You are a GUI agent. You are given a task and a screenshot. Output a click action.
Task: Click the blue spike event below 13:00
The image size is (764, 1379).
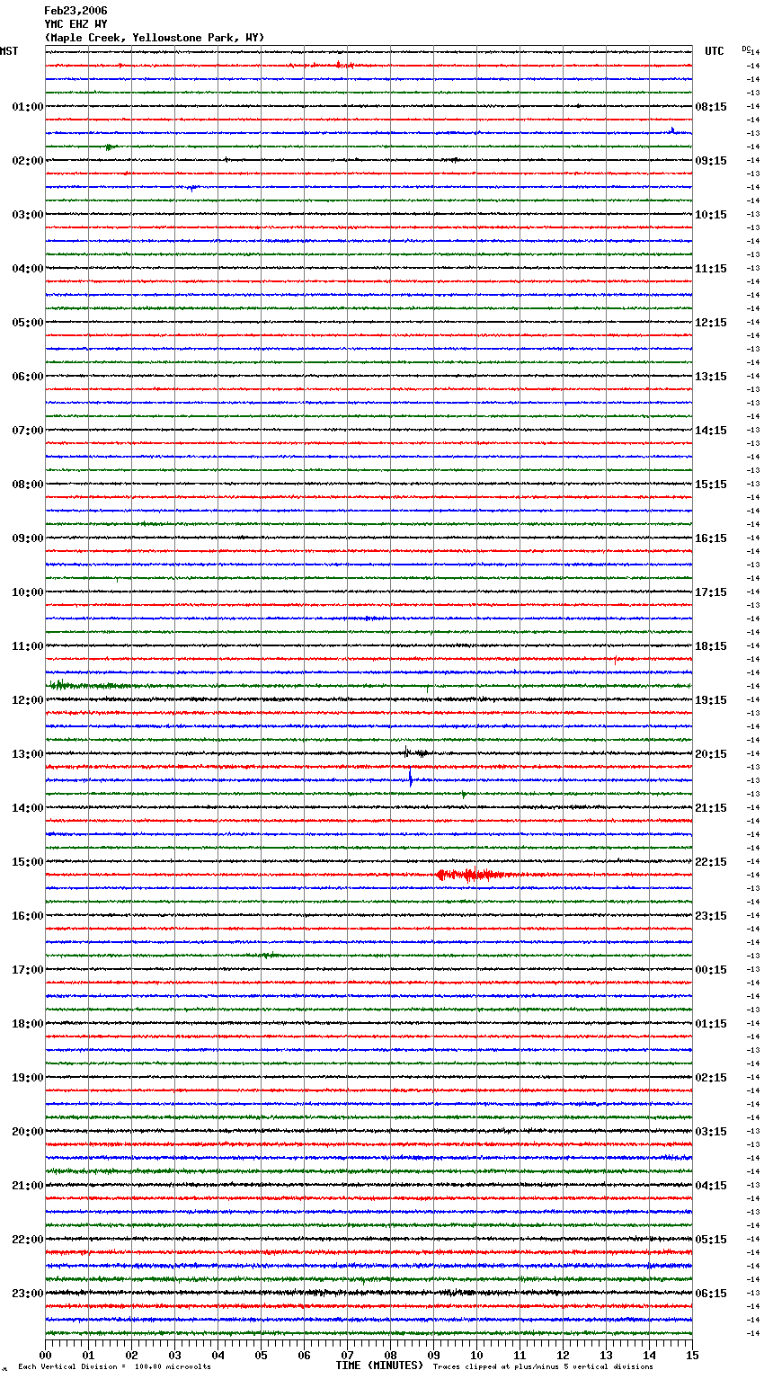[x=410, y=778]
